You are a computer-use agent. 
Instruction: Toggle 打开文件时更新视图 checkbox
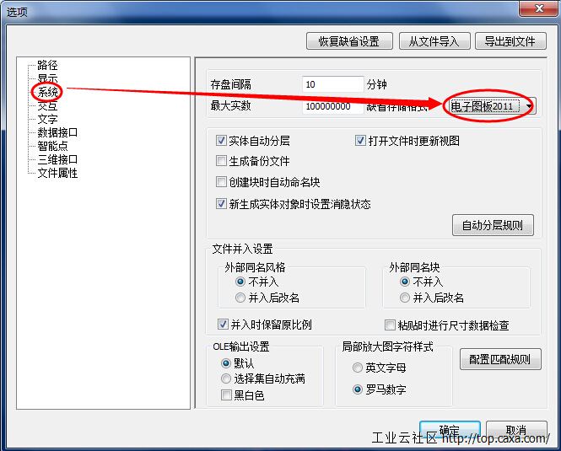pos(360,141)
